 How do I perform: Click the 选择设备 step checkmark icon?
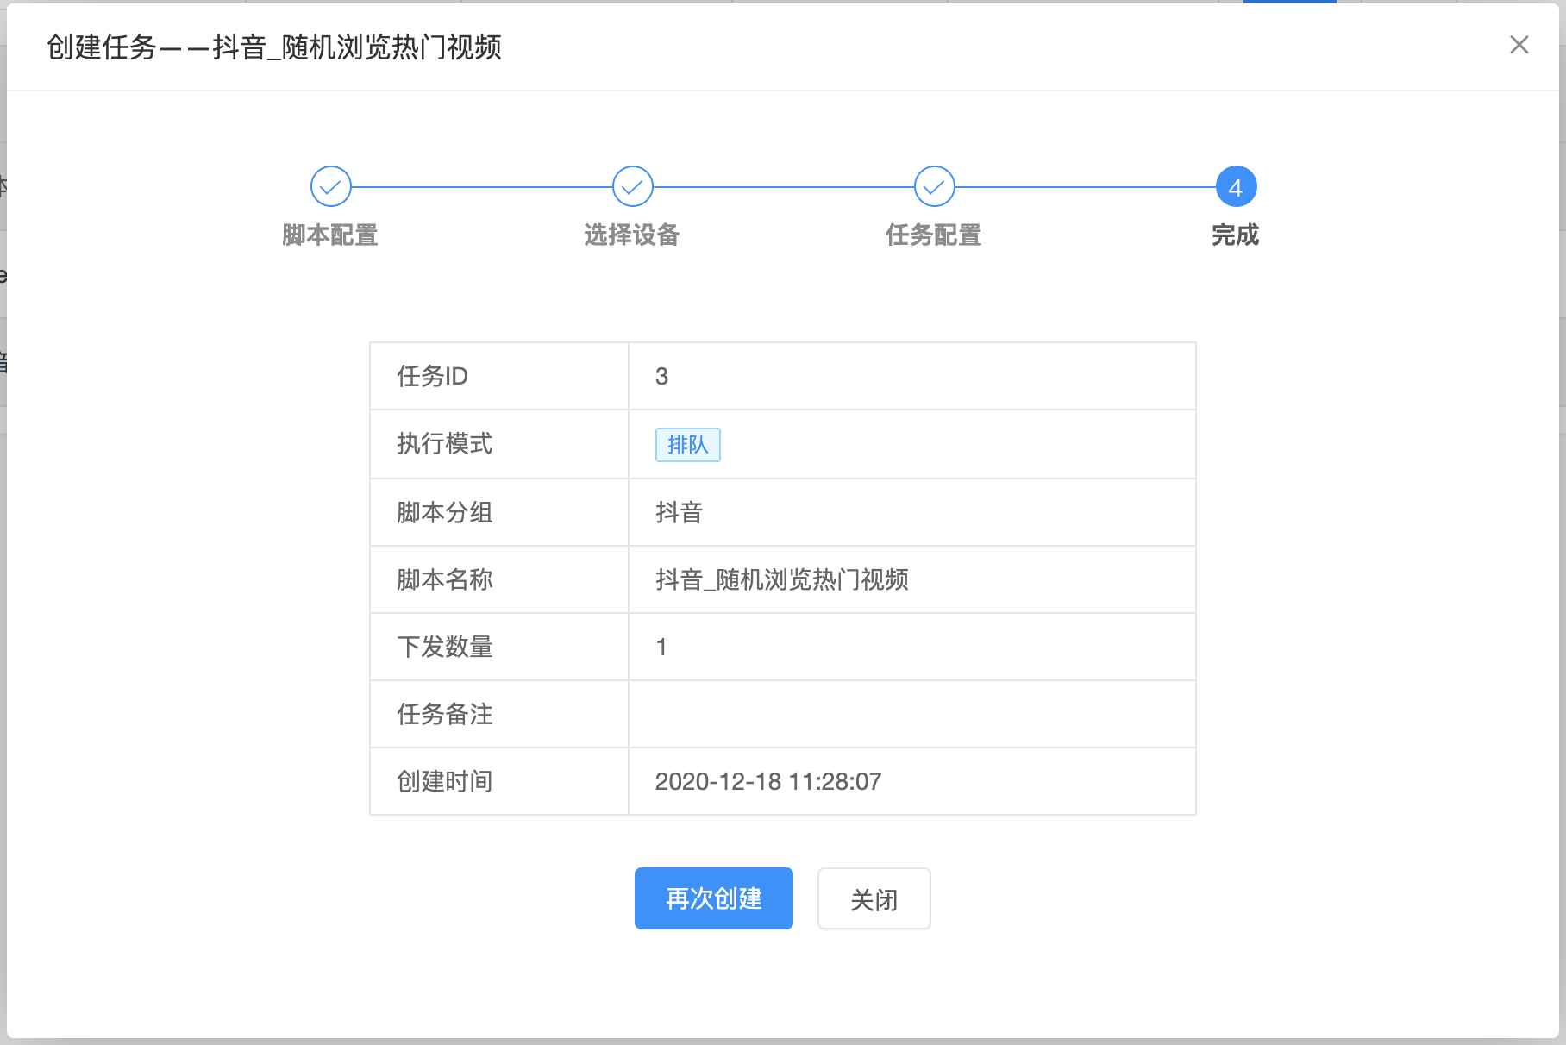[x=633, y=186]
